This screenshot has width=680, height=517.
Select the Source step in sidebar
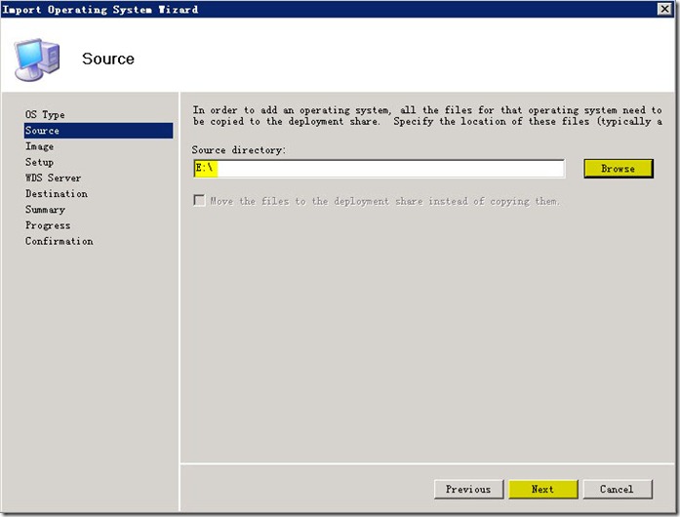pos(99,131)
